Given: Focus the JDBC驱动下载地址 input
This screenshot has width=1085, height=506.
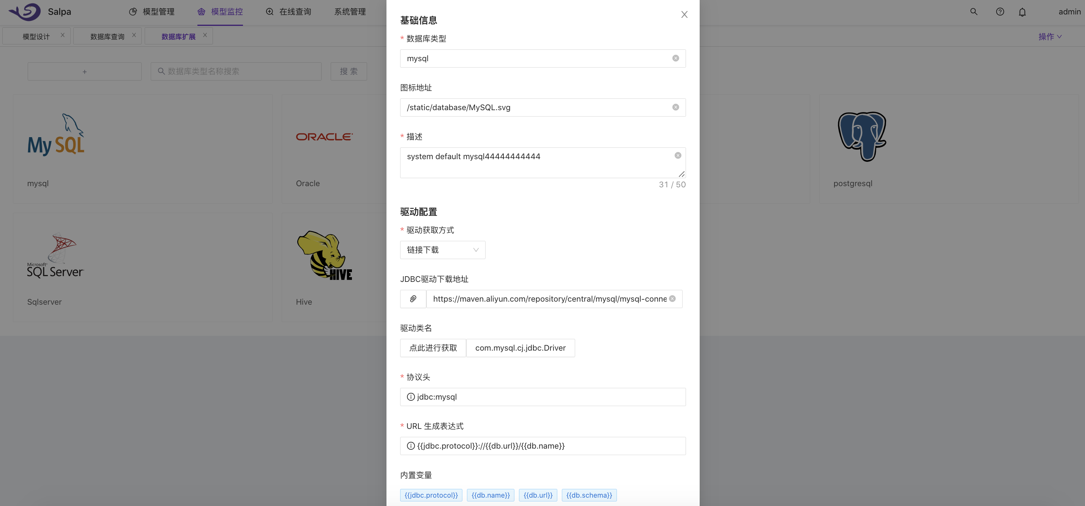Looking at the screenshot, I should click(x=554, y=299).
